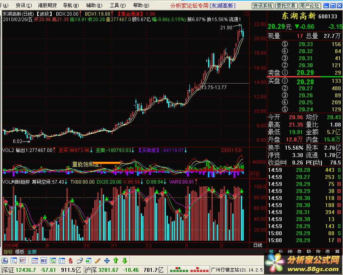Click the 沪深 index value 3281.67
The width and height of the screenshot is (343, 275).
pyautogui.click(x=108, y=270)
